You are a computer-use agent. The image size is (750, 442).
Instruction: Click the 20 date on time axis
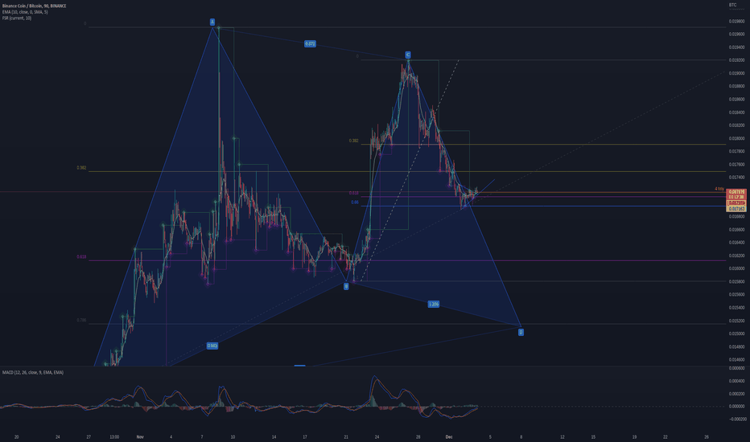pos(17,436)
